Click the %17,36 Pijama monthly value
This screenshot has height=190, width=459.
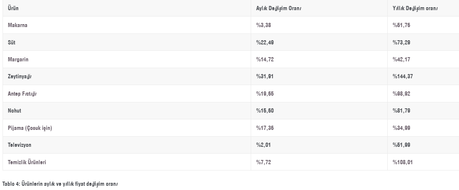[x=265, y=128]
